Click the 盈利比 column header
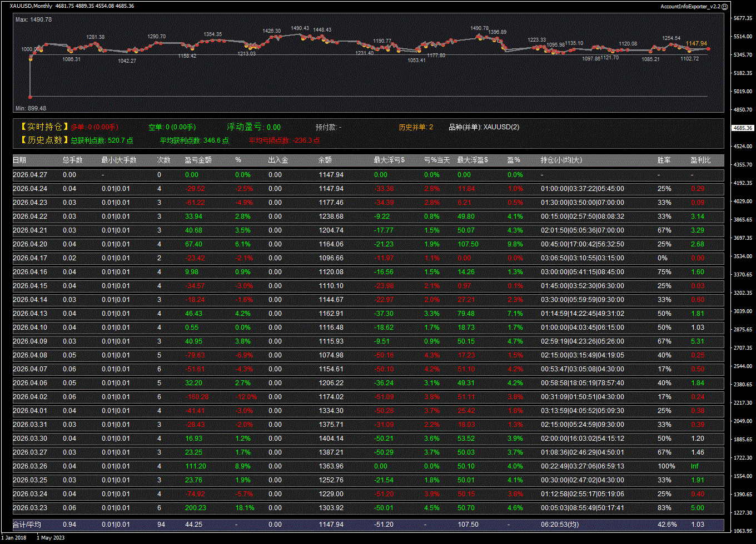The width and height of the screenshot is (756, 544). pyautogui.click(x=699, y=160)
